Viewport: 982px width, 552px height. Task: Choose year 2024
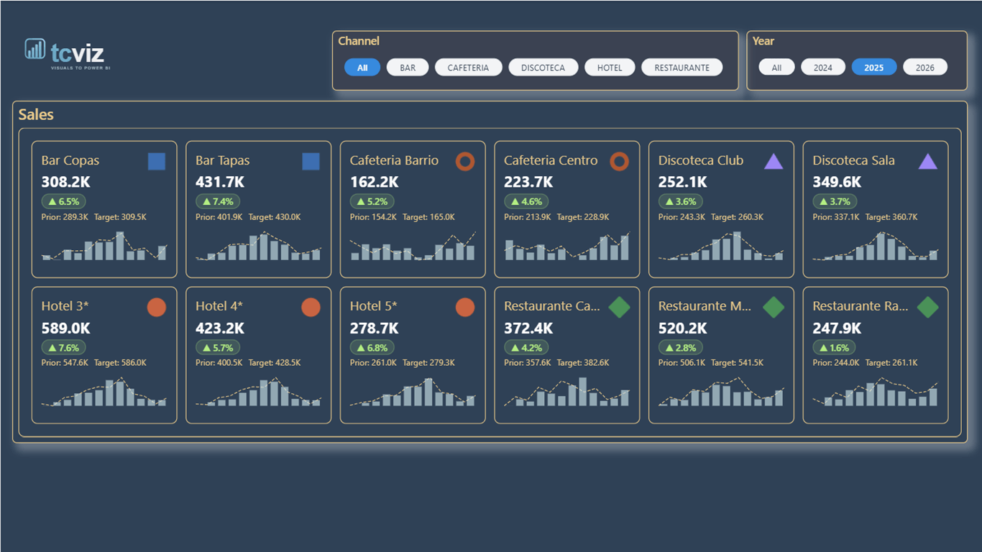pos(823,68)
